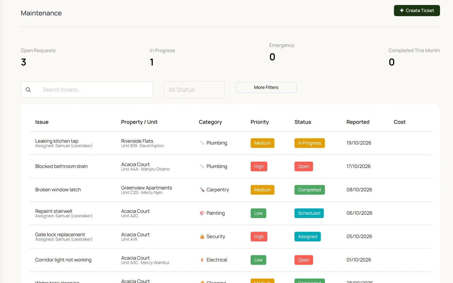453x283 pixels.
Task: Select the Issue column header
Action: click(x=42, y=122)
